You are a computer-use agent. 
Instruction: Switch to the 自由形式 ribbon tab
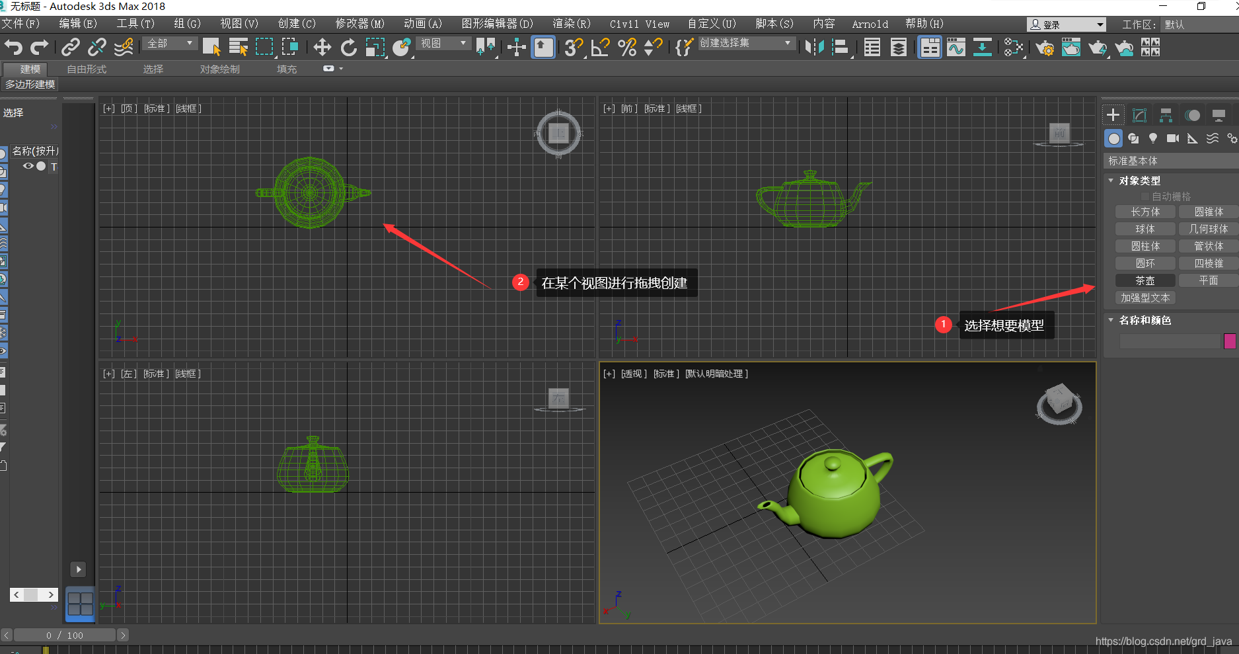click(x=87, y=69)
